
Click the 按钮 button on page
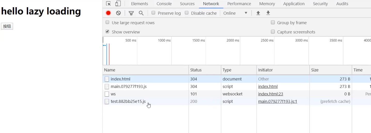pos(7,26)
